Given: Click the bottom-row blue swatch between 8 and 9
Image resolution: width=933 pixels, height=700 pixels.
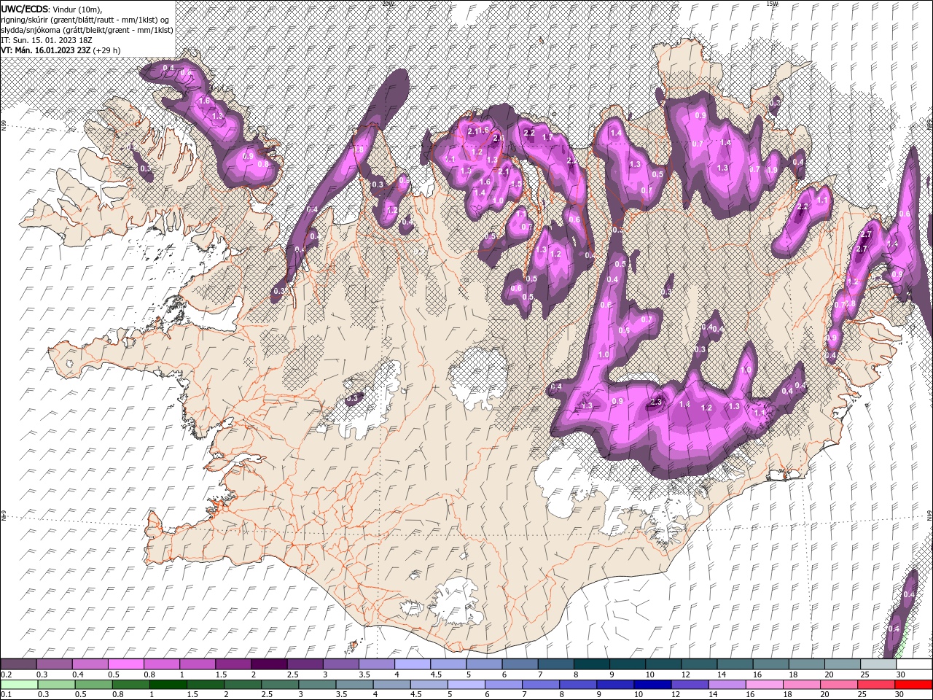Looking at the screenshot, I should click(x=578, y=685).
